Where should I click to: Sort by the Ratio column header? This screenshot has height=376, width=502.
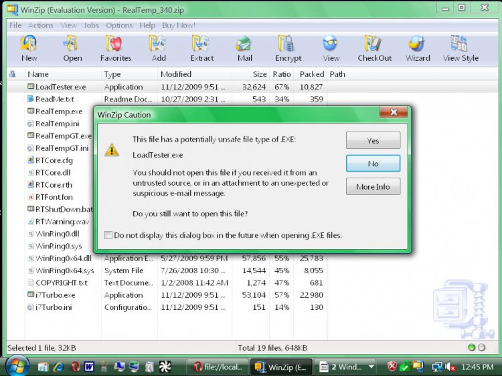[281, 74]
